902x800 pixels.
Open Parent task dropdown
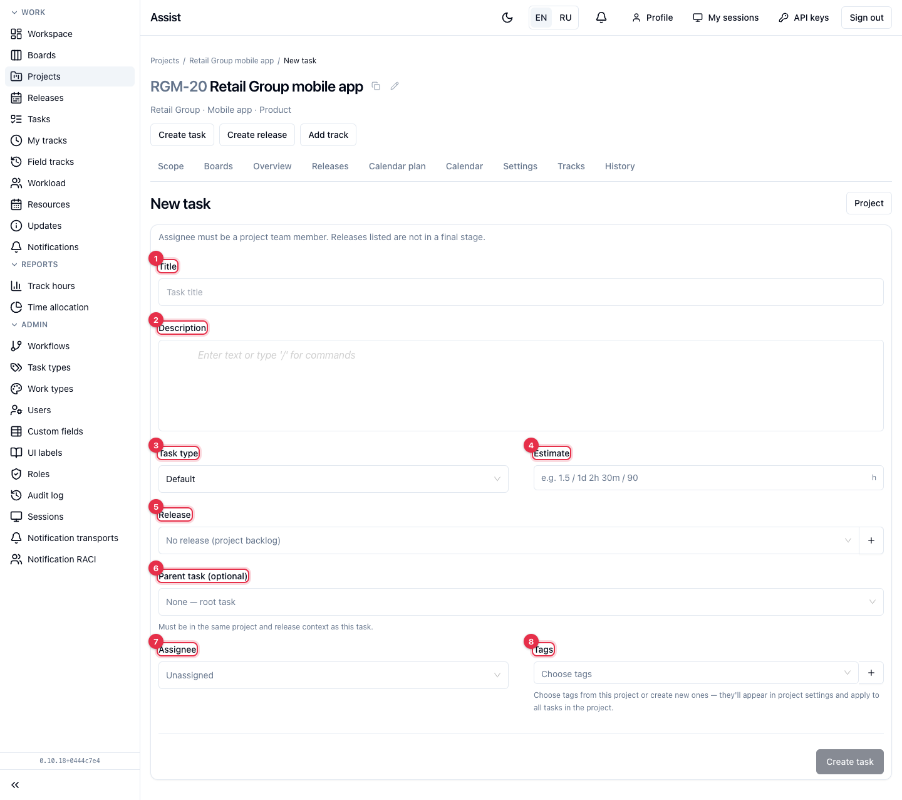click(x=521, y=602)
